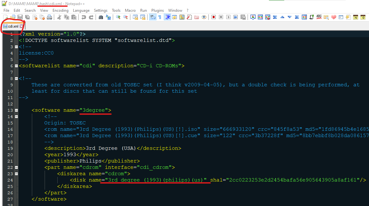The image size is (369, 206).
Task: Open Find with the binoculars icon
Action: pos(101,17)
